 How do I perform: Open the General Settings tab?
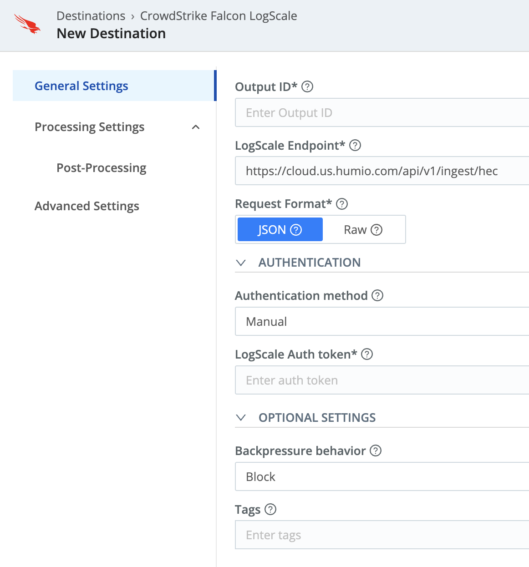pyautogui.click(x=81, y=86)
